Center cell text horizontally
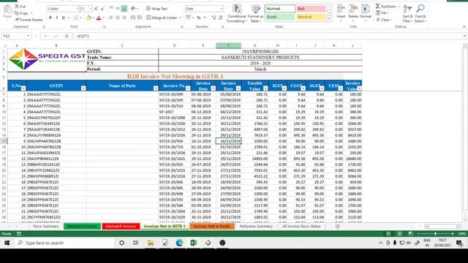Image resolution: width=468 pixels, height=263 pixels. point(118,18)
